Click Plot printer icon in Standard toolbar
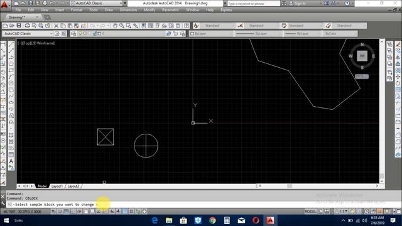Viewport: 402px width, 226px height. 27,26
